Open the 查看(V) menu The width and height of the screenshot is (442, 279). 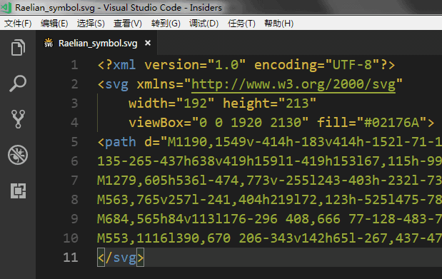pyautogui.click(x=128, y=24)
